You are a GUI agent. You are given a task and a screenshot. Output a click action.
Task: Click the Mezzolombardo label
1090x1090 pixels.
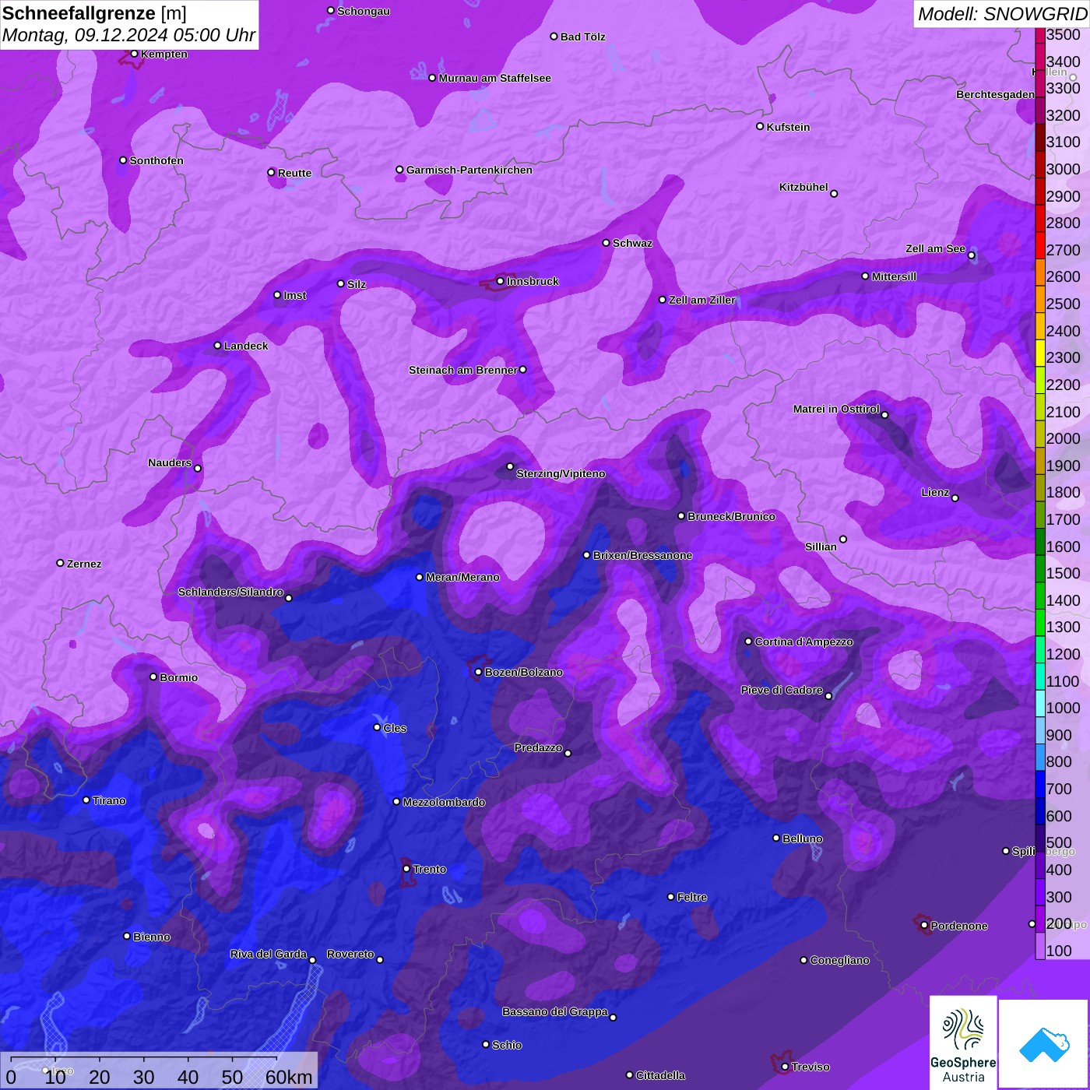(444, 802)
